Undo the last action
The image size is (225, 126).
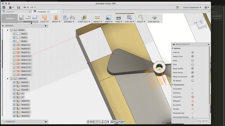click(x=25, y=7)
